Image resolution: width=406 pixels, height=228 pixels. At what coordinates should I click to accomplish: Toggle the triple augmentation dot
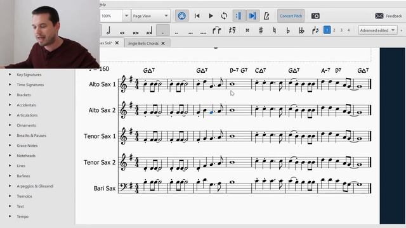click(x=190, y=32)
